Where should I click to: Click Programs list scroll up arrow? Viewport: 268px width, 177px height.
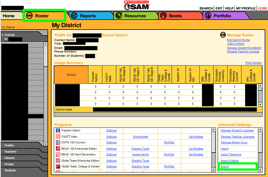(214, 130)
